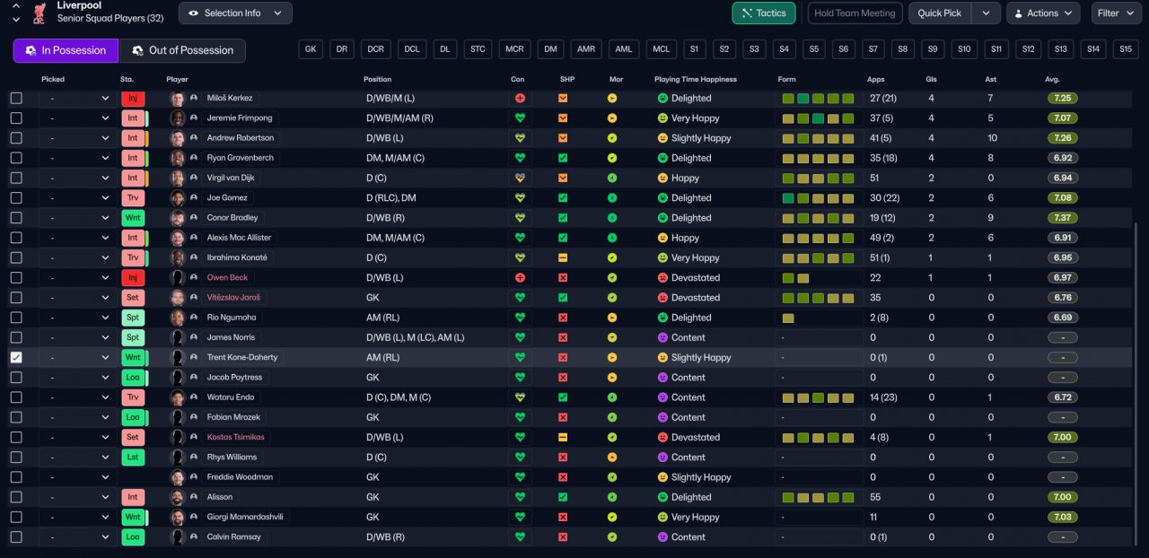Click the Tactics button

click(x=764, y=13)
